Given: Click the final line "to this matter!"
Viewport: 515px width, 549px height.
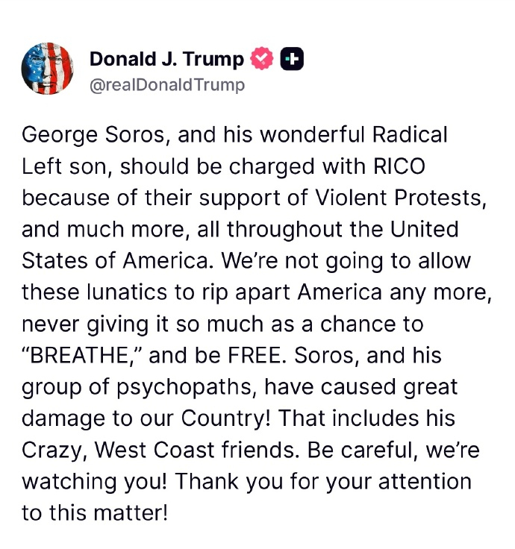Looking at the screenshot, I should coord(95,513).
